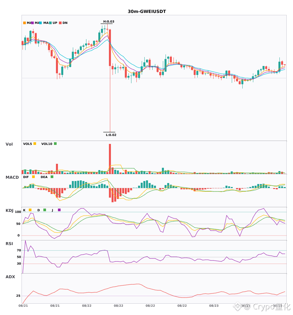Screen dimensions: 293x315
Task: Select the teal UP legend swatch
Action: pyautogui.click(x=50, y=23)
